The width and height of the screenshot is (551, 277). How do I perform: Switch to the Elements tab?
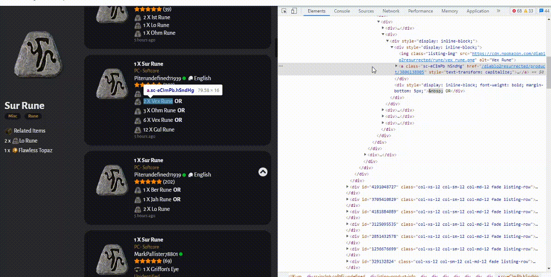(x=317, y=11)
